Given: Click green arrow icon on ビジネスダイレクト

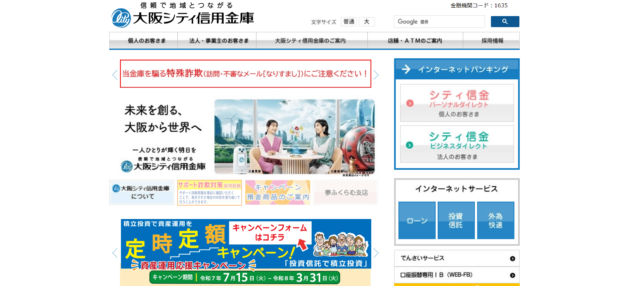Looking at the screenshot, I should click(409, 145).
